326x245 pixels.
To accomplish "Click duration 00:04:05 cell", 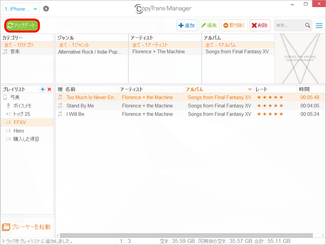I will click(310, 106).
